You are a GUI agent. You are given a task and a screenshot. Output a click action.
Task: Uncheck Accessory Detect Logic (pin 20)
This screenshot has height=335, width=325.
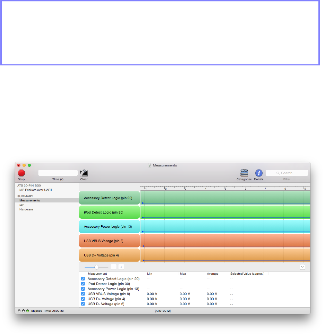click(83, 279)
